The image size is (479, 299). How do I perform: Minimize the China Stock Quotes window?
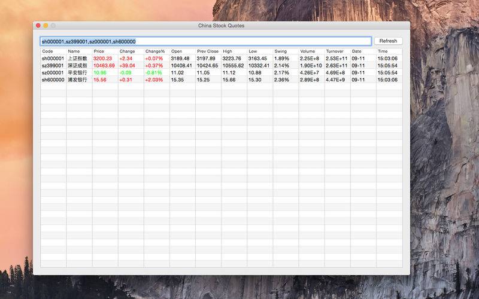point(46,26)
